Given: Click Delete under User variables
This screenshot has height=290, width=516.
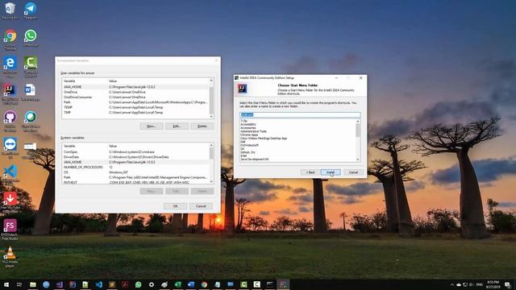Looking at the screenshot, I should click(202, 126).
